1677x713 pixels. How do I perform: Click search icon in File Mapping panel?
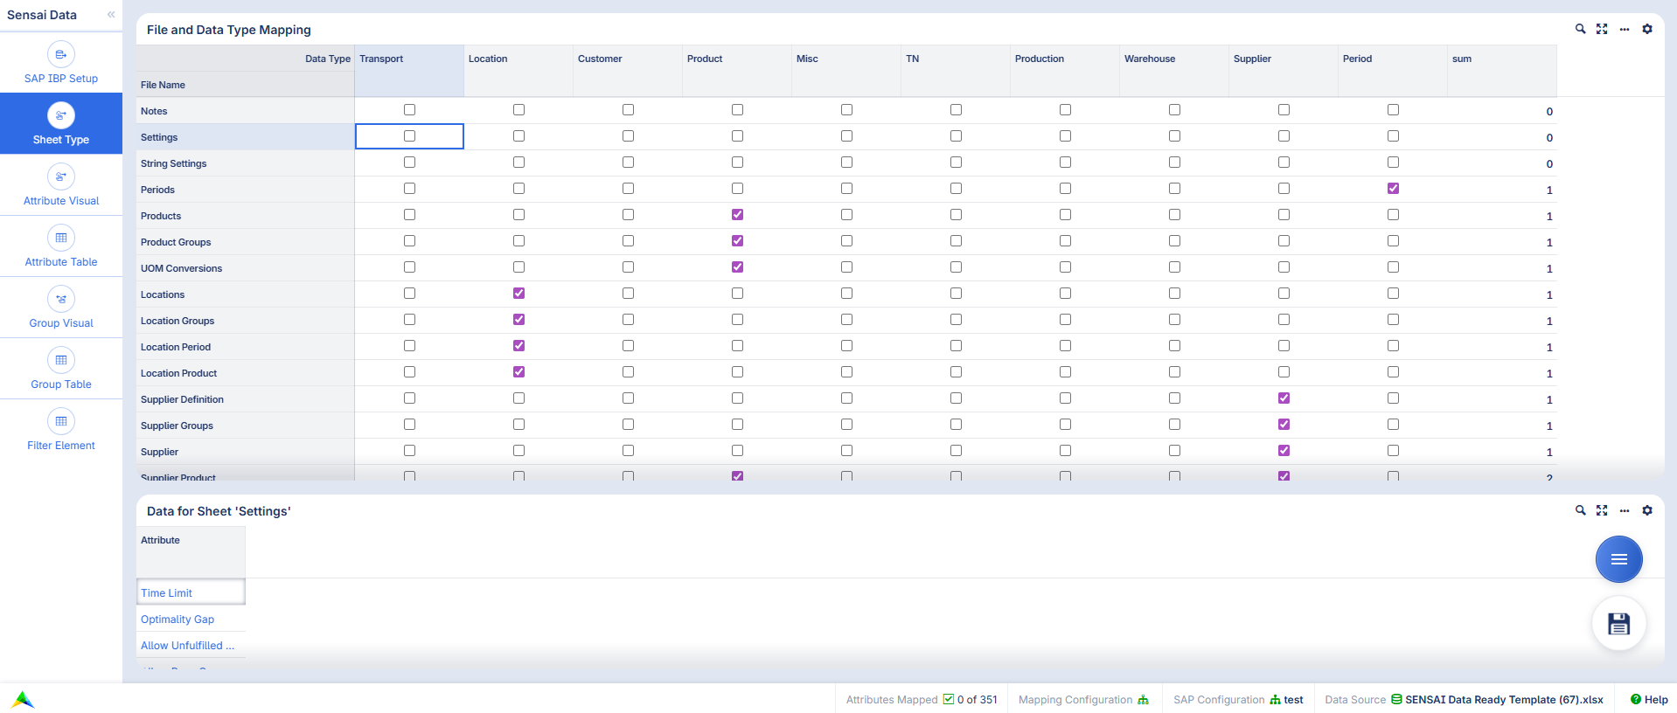point(1580,29)
